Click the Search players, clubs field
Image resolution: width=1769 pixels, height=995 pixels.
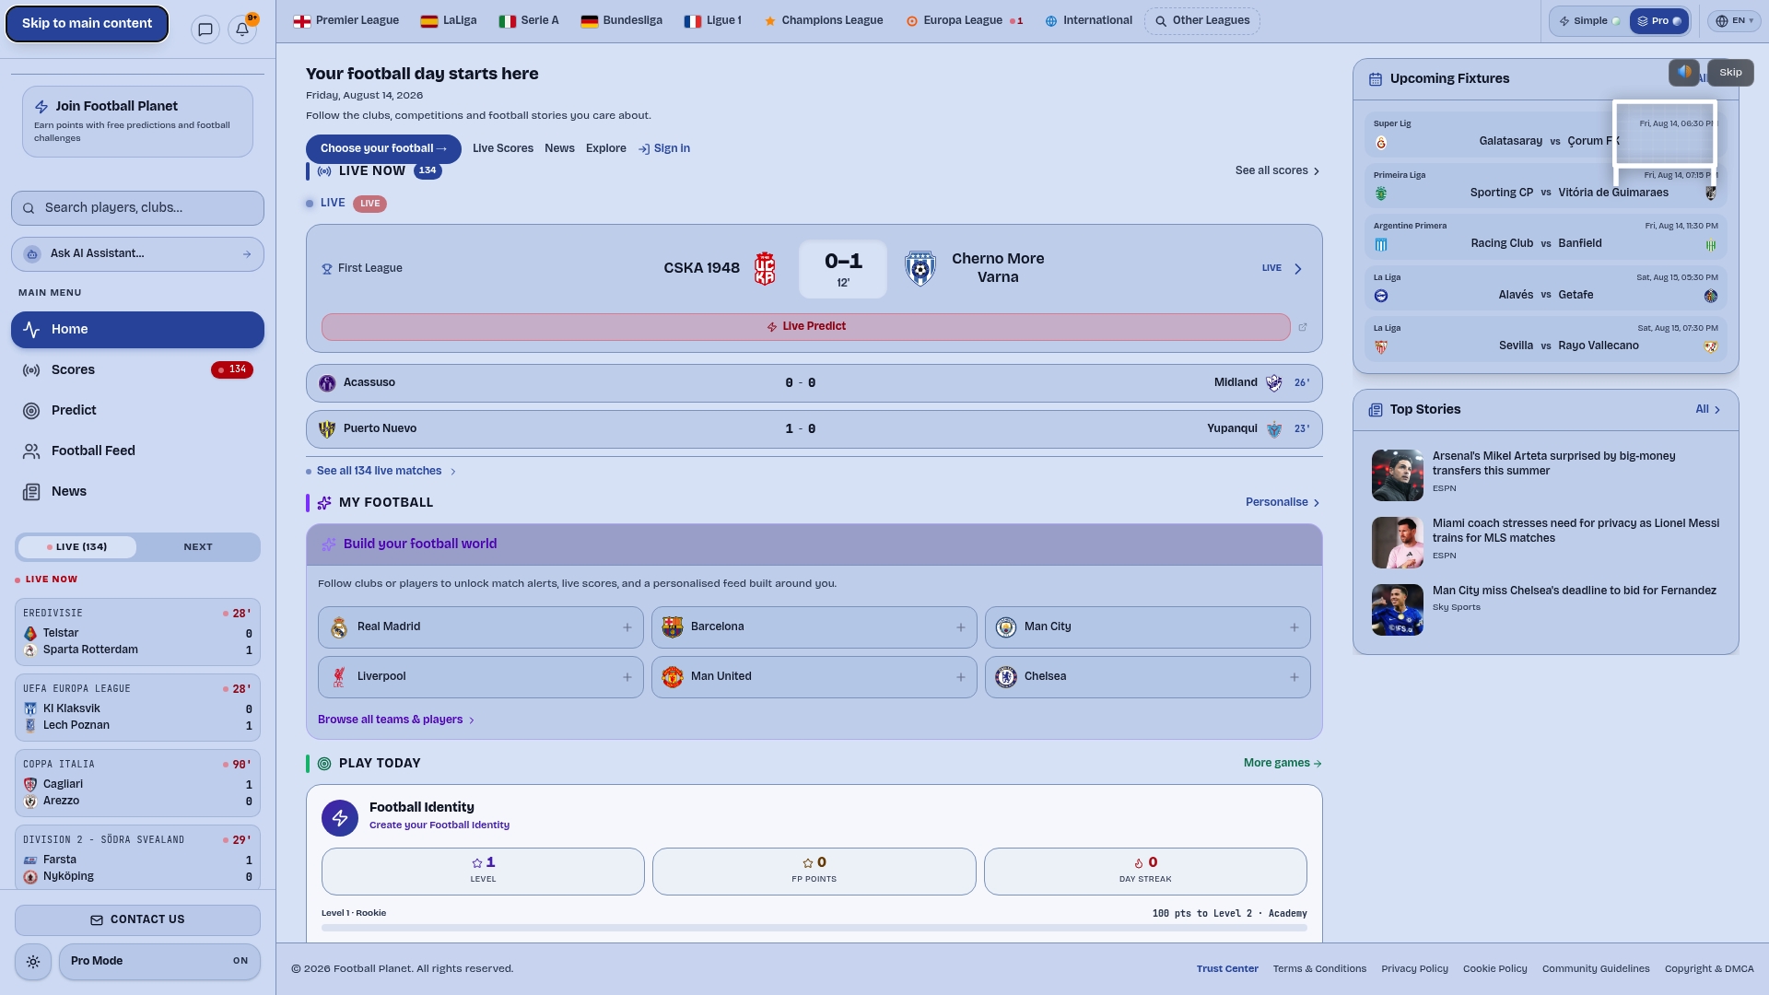point(137,208)
